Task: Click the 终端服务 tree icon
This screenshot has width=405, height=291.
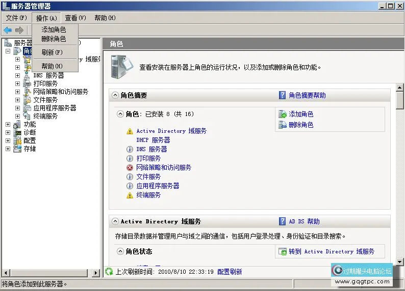Action: (27, 116)
